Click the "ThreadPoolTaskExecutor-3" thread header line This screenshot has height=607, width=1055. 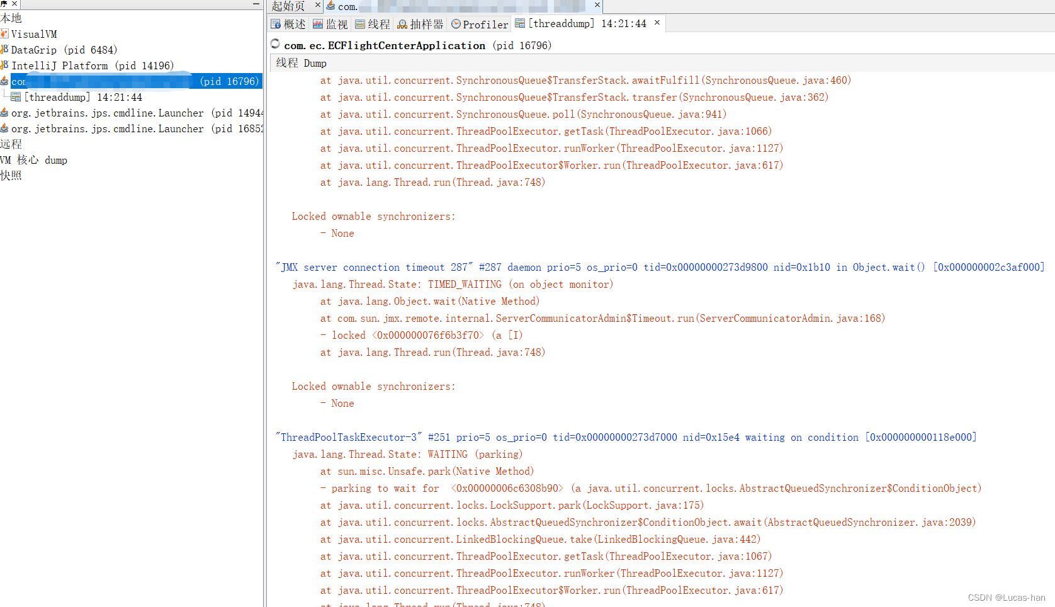coord(626,437)
